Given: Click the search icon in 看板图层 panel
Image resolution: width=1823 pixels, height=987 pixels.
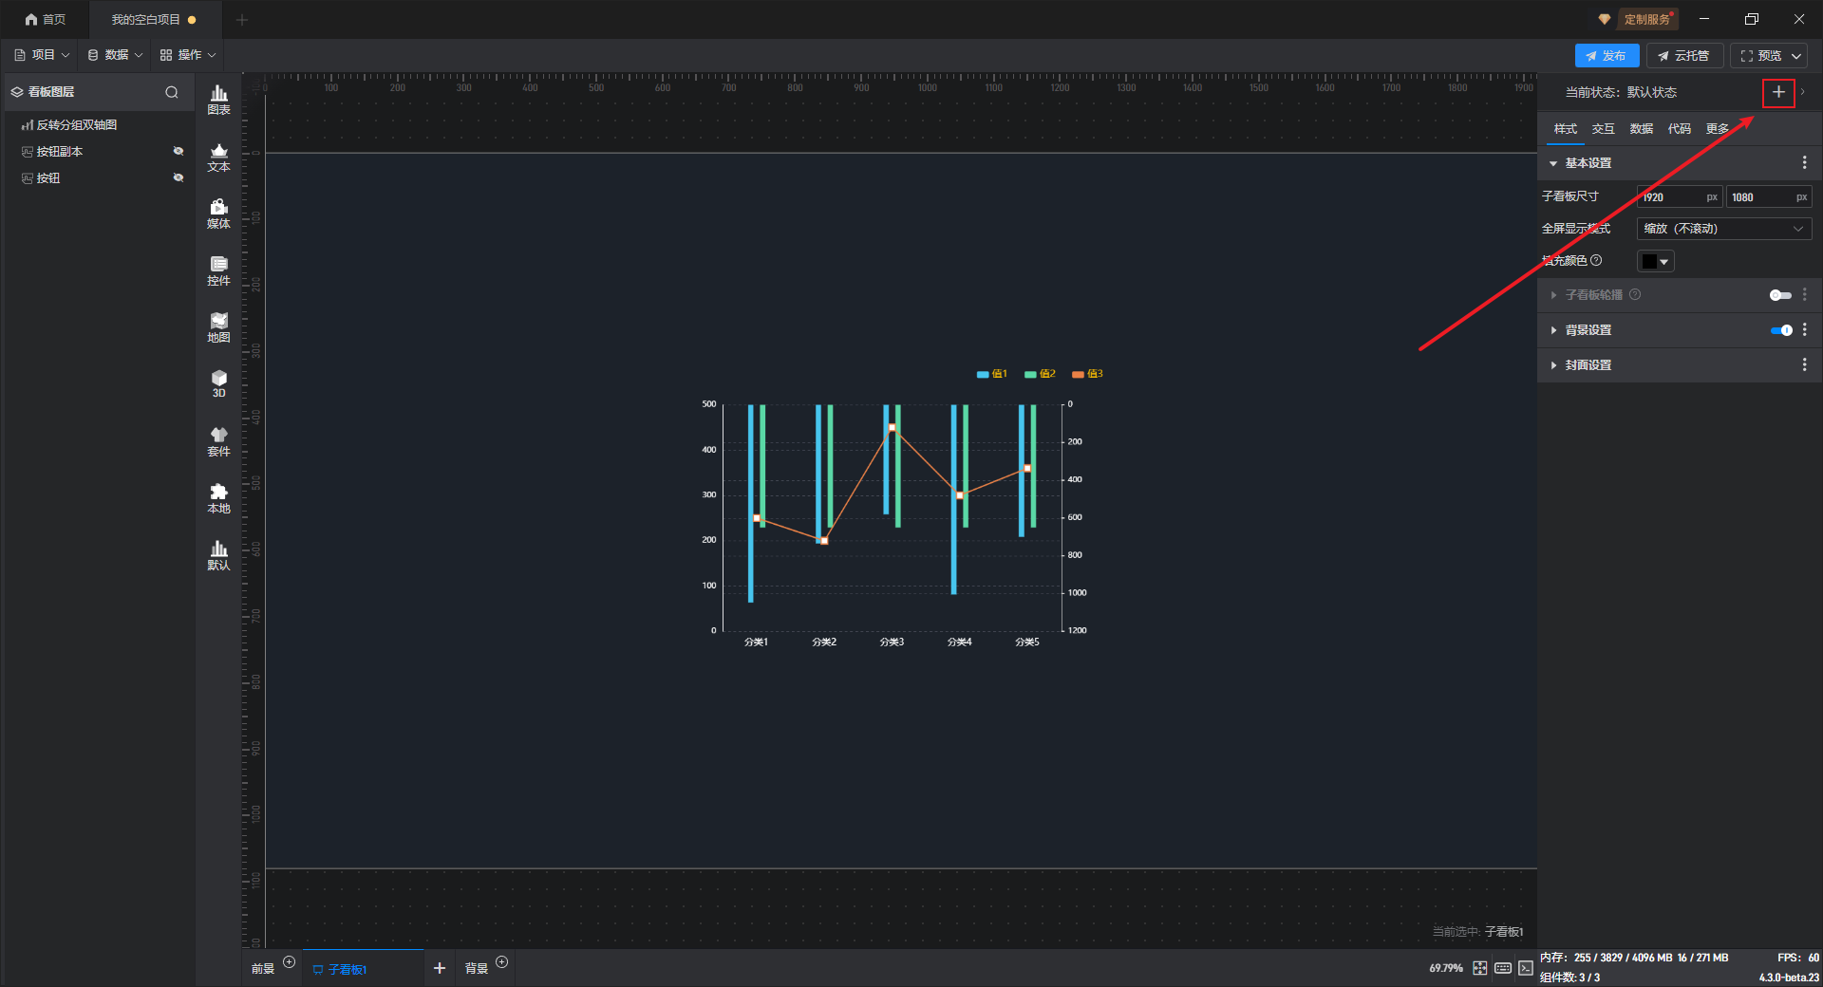Looking at the screenshot, I should [x=172, y=92].
